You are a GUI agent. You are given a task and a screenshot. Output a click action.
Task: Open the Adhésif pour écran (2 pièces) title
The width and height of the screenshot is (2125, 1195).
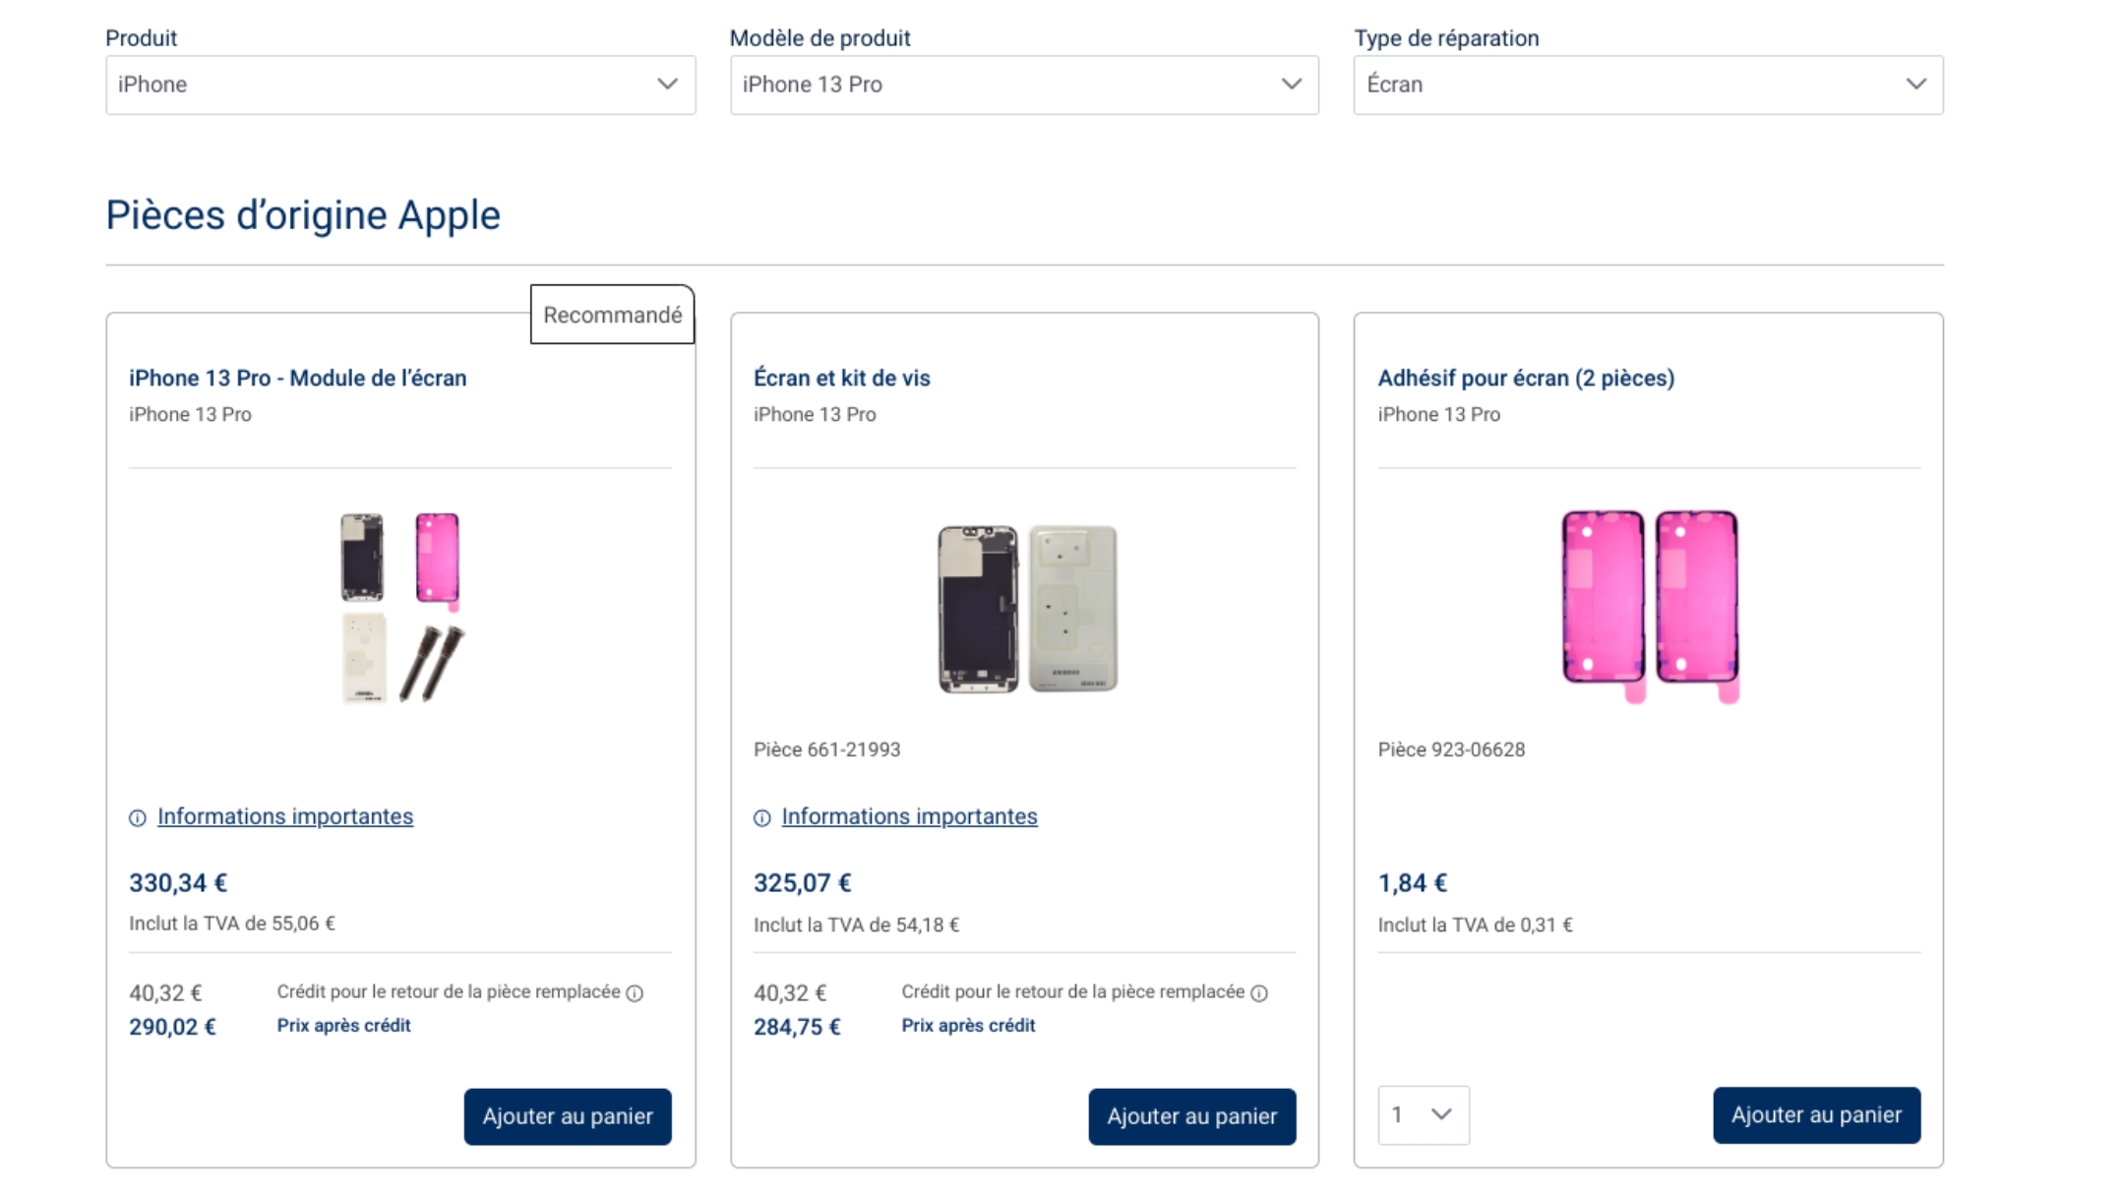(x=1525, y=379)
